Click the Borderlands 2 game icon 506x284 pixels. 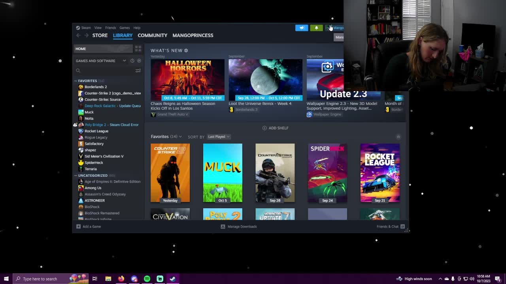pyautogui.click(x=81, y=87)
